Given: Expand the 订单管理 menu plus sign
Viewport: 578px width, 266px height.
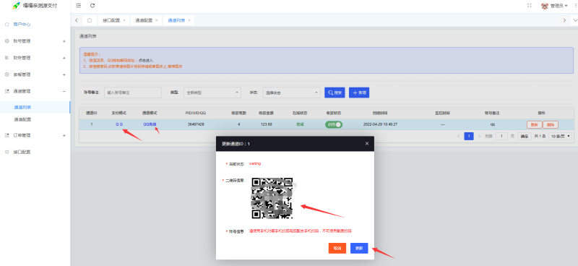Looking at the screenshot, I should click(64, 135).
